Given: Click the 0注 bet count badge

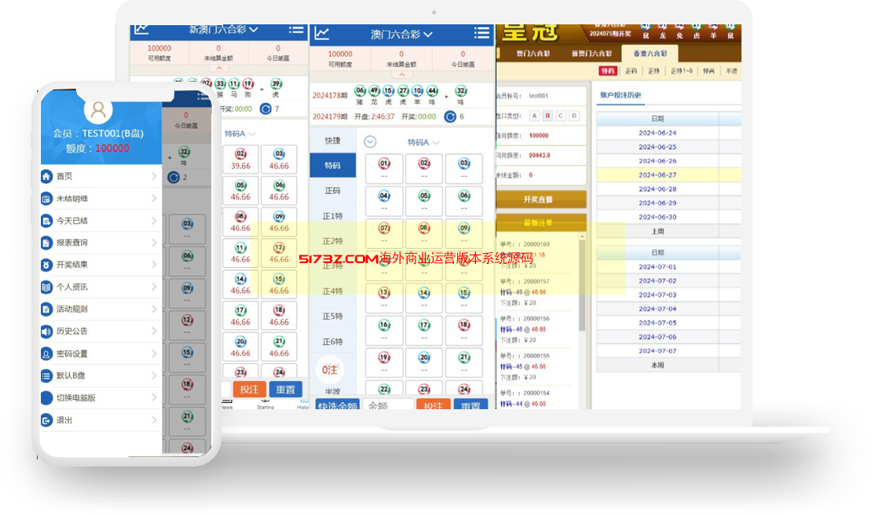Looking at the screenshot, I should pos(330,370).
